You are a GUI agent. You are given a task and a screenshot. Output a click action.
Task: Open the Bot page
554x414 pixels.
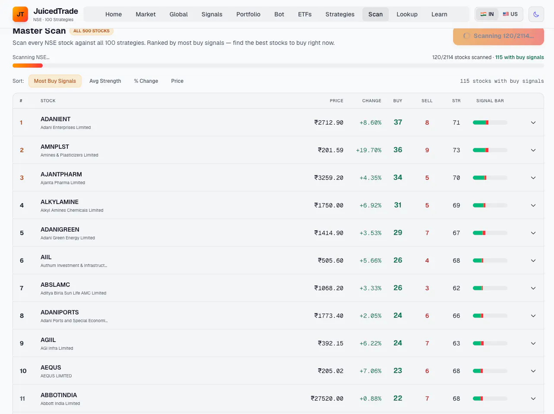pos(279,14)
